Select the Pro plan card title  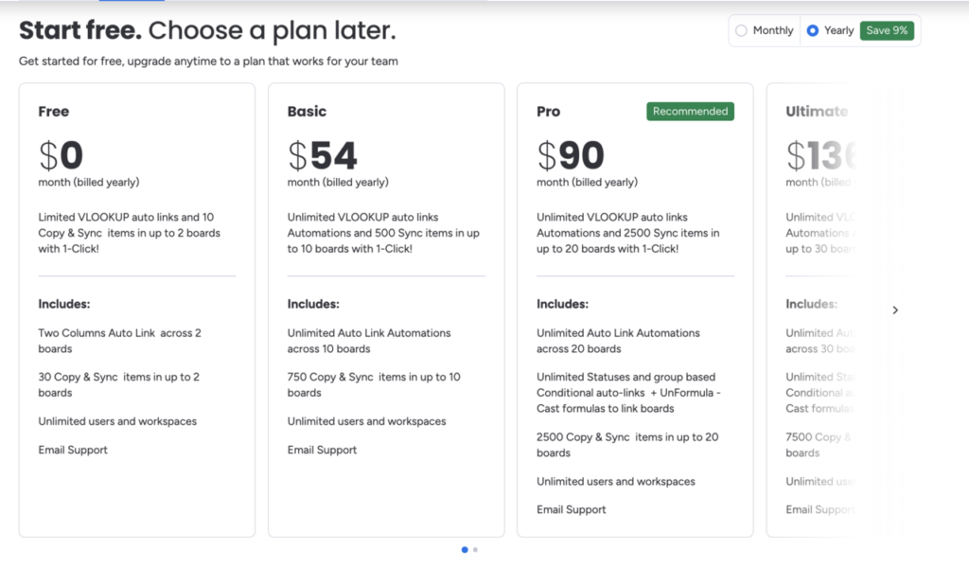(548, 112)
